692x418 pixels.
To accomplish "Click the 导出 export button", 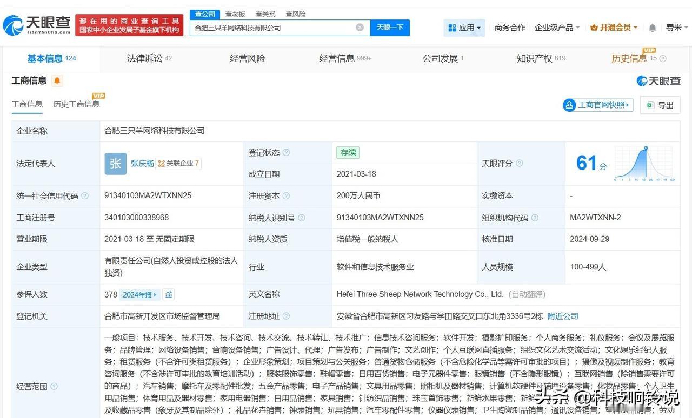I will click(660, 105).
